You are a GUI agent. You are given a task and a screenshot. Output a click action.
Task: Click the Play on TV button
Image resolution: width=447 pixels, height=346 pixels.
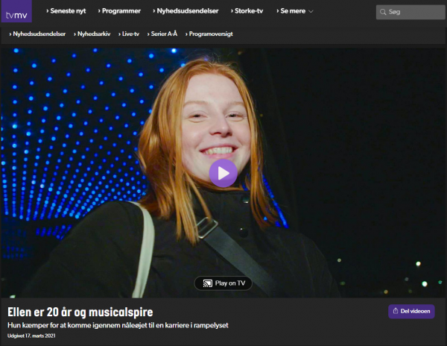223,283
